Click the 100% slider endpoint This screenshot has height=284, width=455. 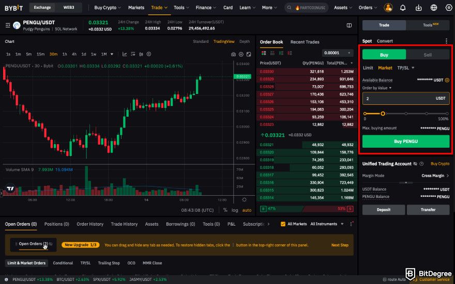click(x=447, y=114)
